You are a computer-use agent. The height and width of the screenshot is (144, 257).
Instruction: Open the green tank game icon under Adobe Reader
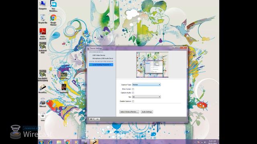[43, 48]
